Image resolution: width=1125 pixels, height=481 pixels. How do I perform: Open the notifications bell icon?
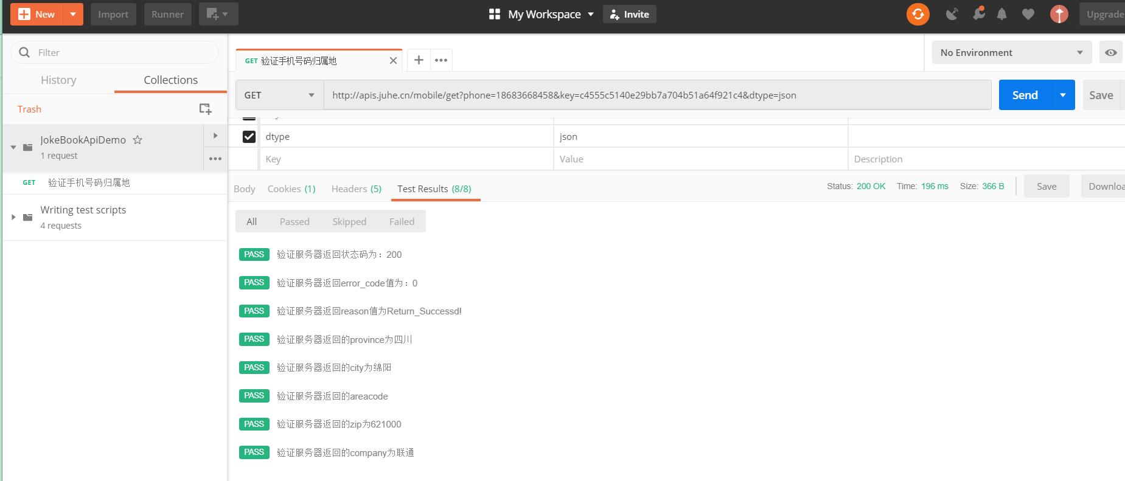point(1001,14)
